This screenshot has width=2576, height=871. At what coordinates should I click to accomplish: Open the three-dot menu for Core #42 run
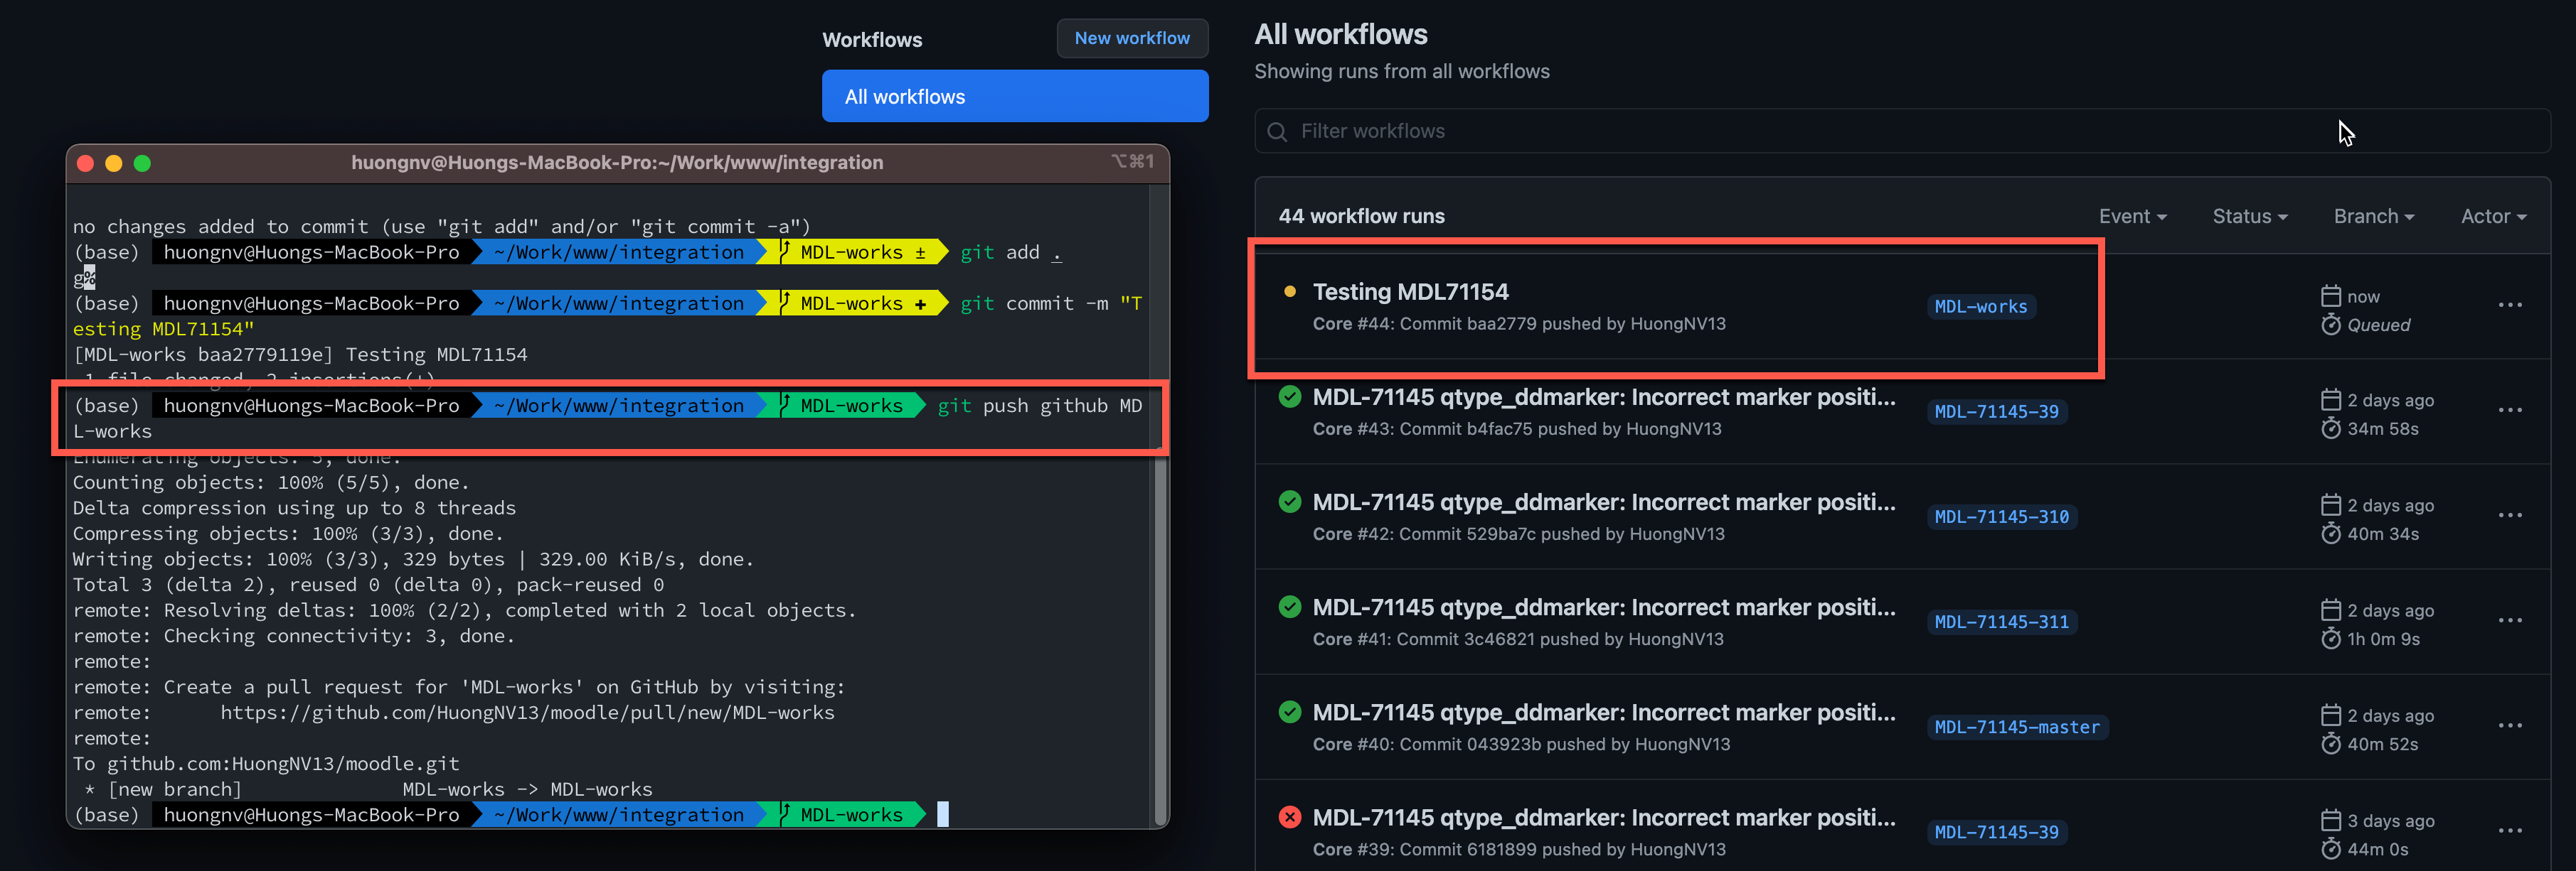2509,514
